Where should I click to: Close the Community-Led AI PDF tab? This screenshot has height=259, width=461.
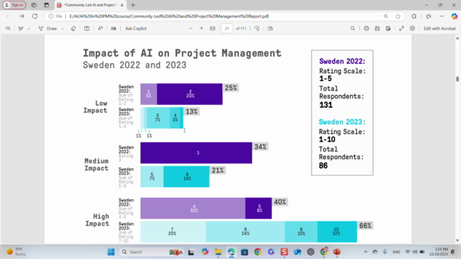(122, 5)
